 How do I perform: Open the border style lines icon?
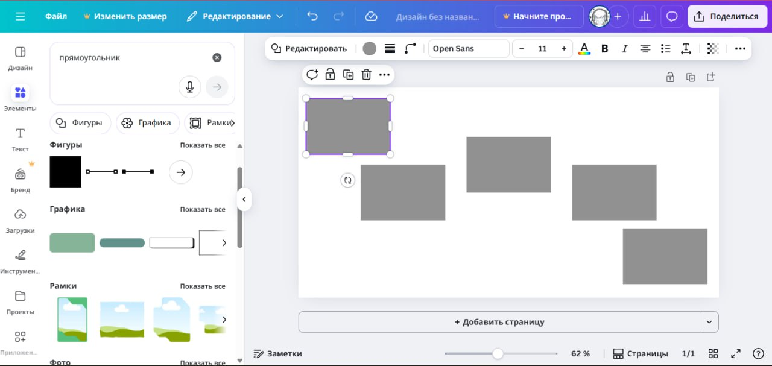pyautogui.click(x=390, y=49)
